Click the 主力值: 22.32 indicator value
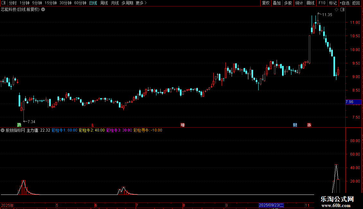The image size is (363, 209). [38, 130]
